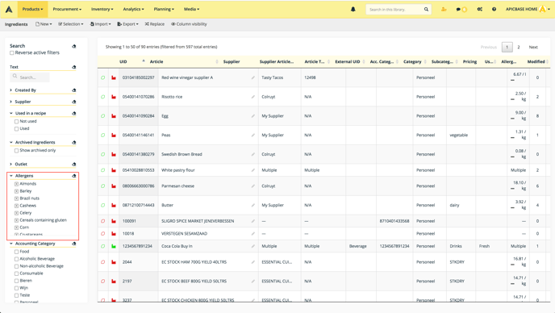
Task: Open the settings gears icon
Action: click(480, 9)
